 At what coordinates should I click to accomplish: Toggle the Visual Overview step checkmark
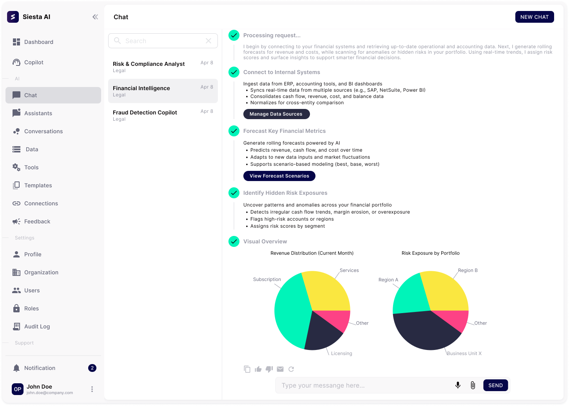(x=234, y=241)
